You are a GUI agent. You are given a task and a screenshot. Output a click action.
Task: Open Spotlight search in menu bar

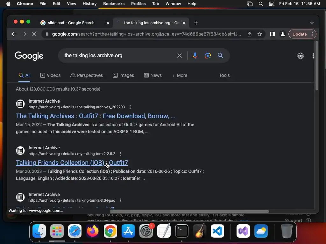[x=261, y=4]
